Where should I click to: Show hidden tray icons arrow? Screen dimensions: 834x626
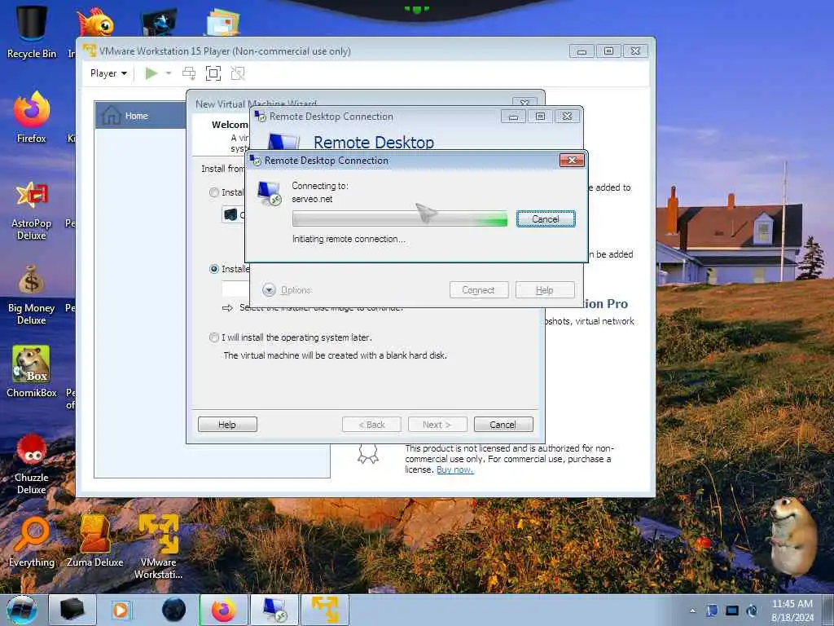(692, 611)
